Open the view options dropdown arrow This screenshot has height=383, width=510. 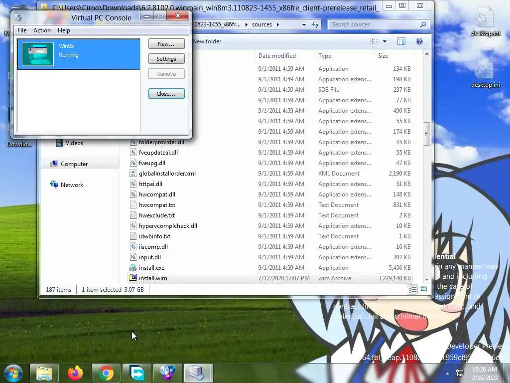[x=385, y=41]
